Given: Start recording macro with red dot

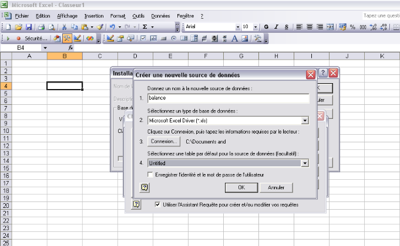Looking at the screenshot, I should pyautogui.click(x=18, y=39).
